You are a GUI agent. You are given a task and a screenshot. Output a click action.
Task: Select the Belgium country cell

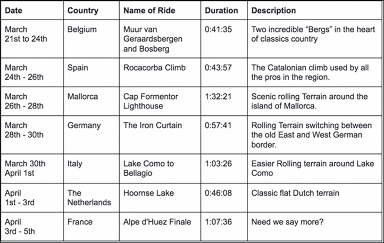pyautogui.click(x=91, y=39)
